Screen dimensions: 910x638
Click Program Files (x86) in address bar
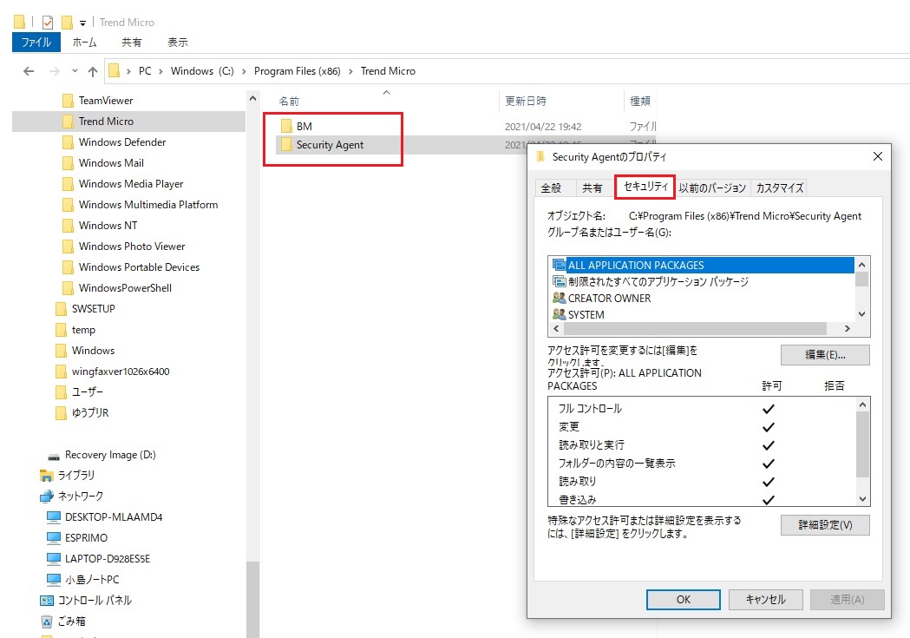click(x=298, y=71)
